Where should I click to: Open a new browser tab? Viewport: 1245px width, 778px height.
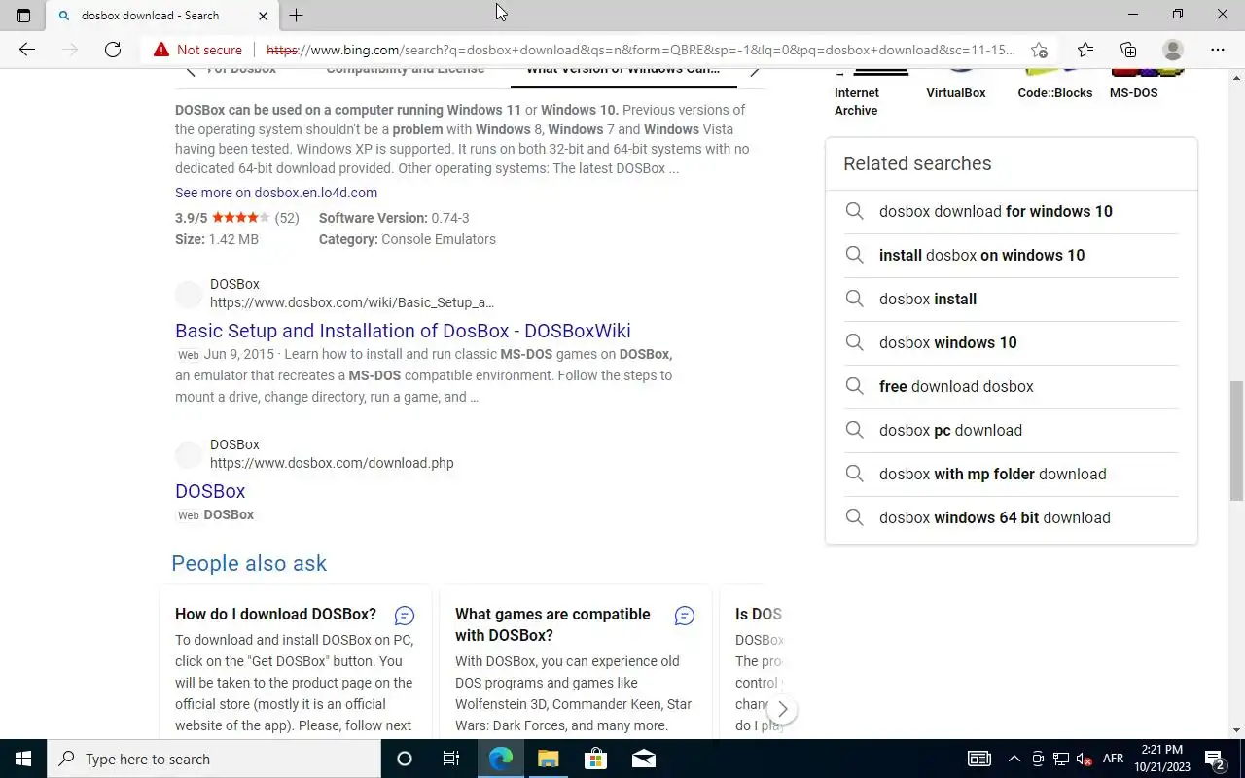(297, 15)
